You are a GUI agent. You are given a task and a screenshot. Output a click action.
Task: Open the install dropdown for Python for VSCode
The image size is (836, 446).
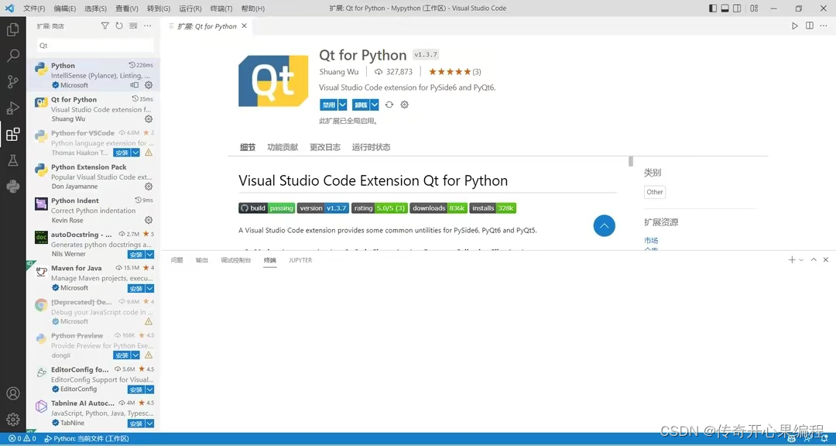tap(136, 153)
